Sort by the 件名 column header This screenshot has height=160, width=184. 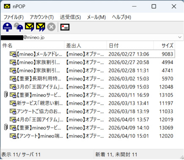[33, 45]
